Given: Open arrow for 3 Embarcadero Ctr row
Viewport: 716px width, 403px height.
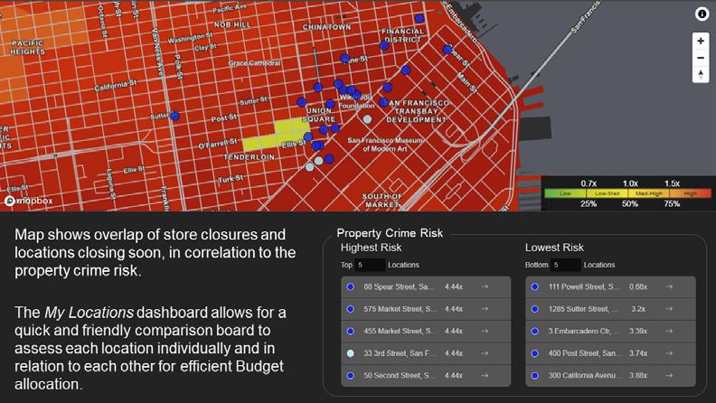Looking at the screenshot, I should click(669, 331).
